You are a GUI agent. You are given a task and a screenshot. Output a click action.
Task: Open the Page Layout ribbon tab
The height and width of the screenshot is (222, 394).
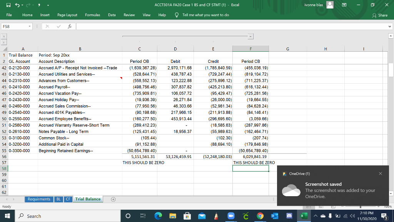tap(67, 15)
